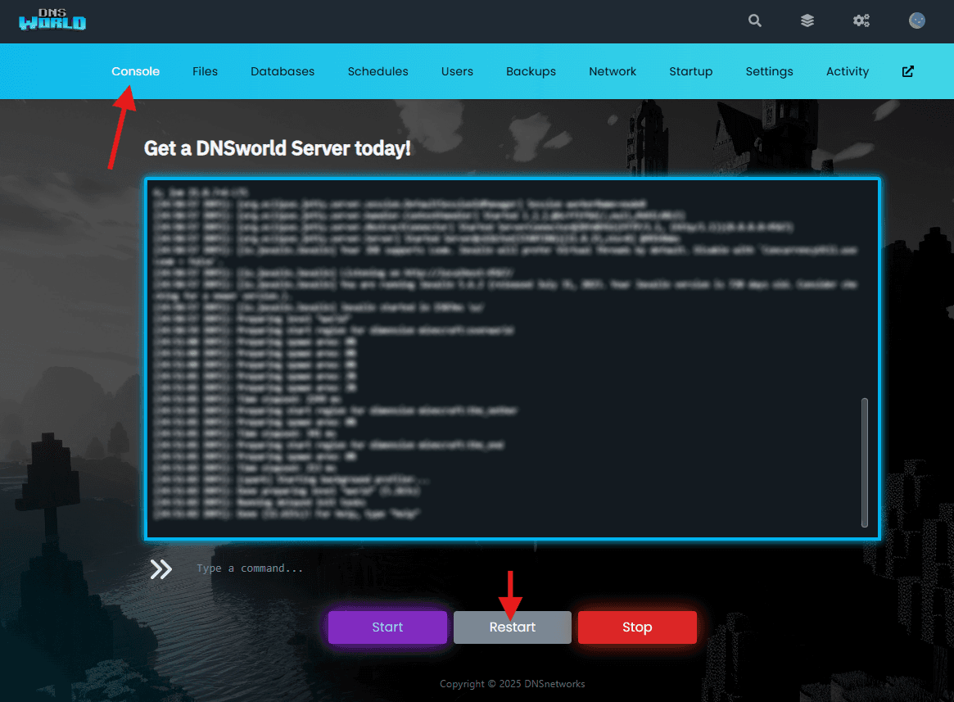View the Backups tab
The image size is (954, 702).
click(531, 71)
